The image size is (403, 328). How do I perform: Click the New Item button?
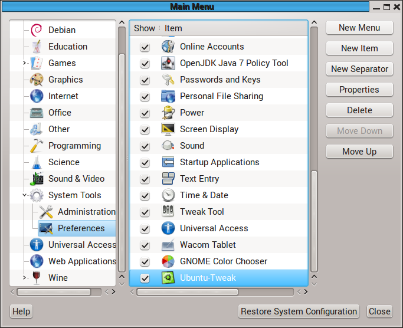pos(359,48)
